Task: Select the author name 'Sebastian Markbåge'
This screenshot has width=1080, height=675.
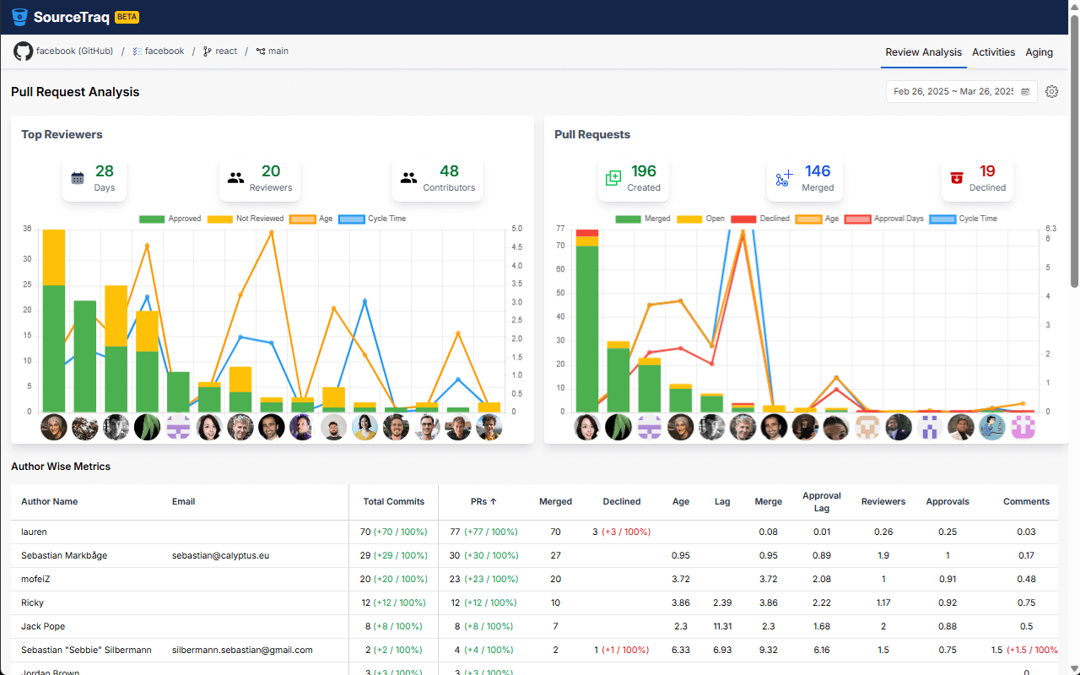Action: [x=64, y=555]
